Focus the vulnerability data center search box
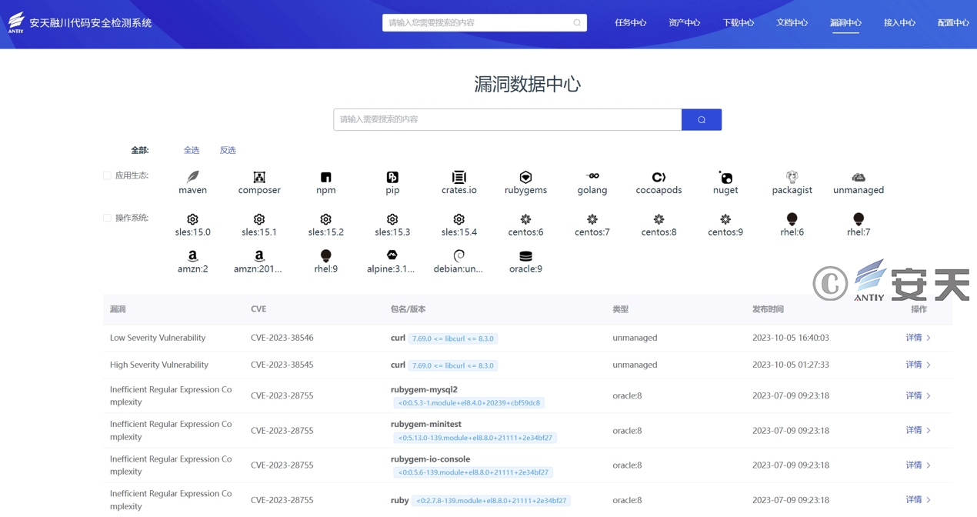Screen dimensions: 977x517 pyautogui.click(x=508, y=119)
